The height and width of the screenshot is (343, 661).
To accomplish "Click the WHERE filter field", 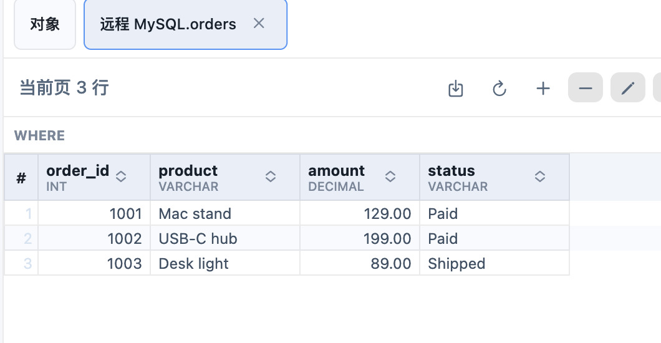I will point(332,135).
